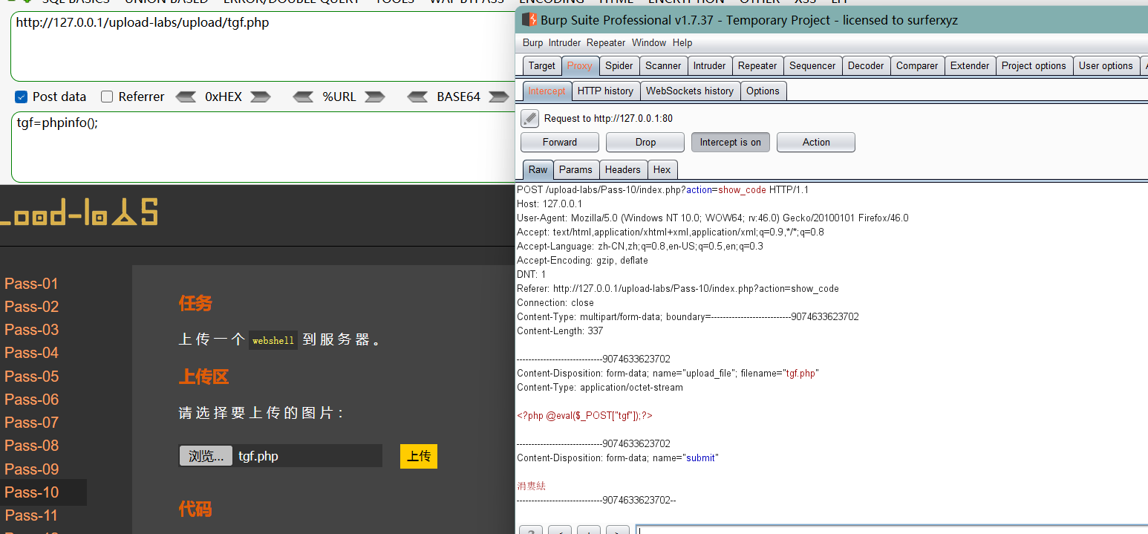Open the Scanner tab
Viewport: 1148px width, 534px height.
point(663,65)
